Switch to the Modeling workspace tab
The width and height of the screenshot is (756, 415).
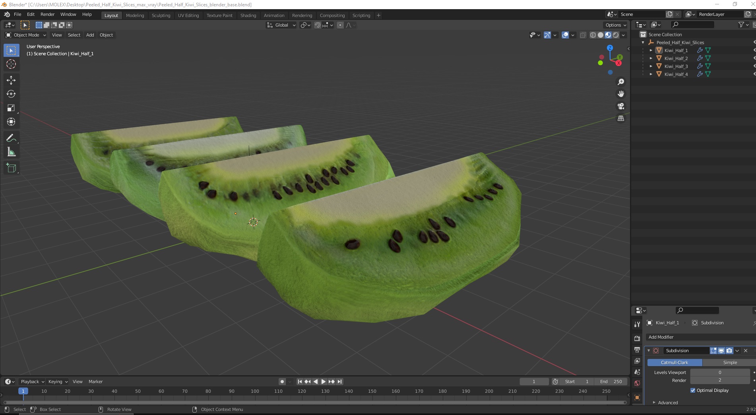pyautogui.click(x=135, y=16)
